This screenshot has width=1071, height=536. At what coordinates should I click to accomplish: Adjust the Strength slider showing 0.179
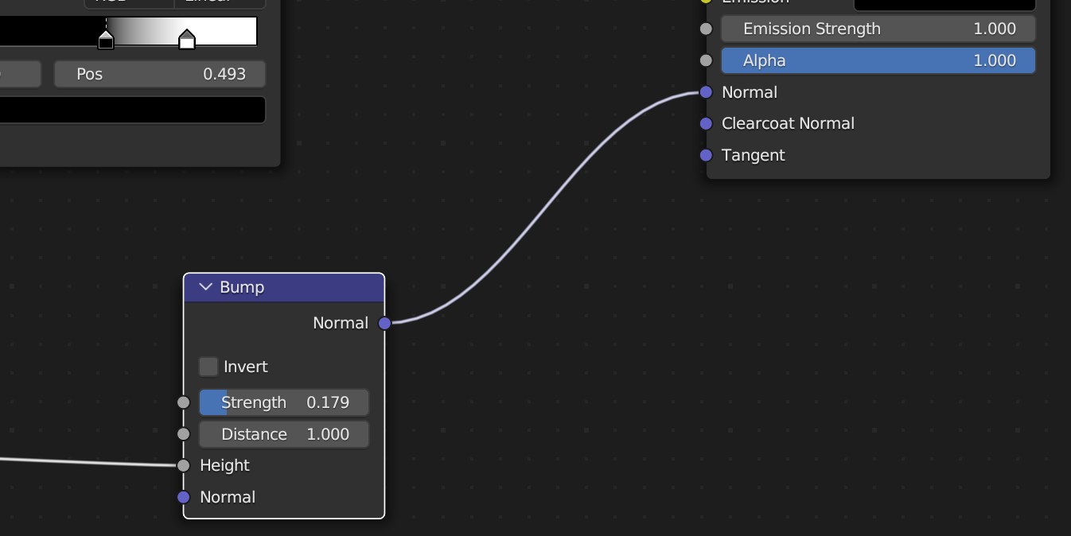point(284,402)
